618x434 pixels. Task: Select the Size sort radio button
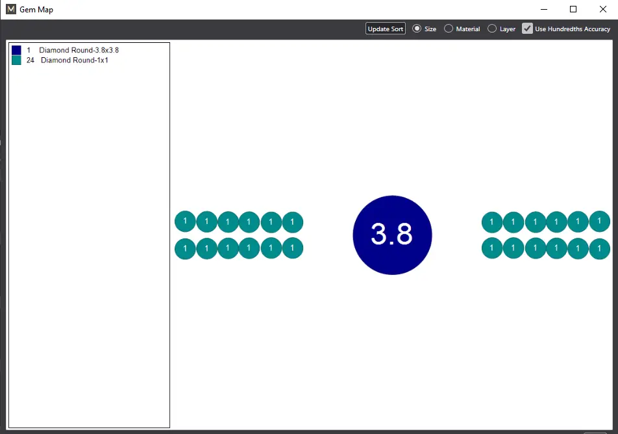pos(417,29)
